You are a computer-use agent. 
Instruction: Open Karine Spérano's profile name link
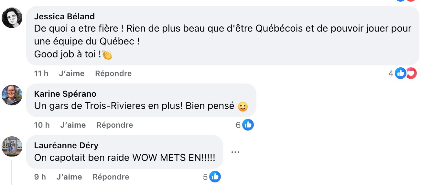[65, 94]
